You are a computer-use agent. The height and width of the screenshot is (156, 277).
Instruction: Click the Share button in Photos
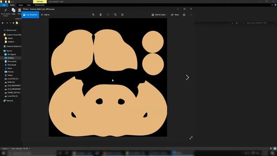[x=175, y=15]
